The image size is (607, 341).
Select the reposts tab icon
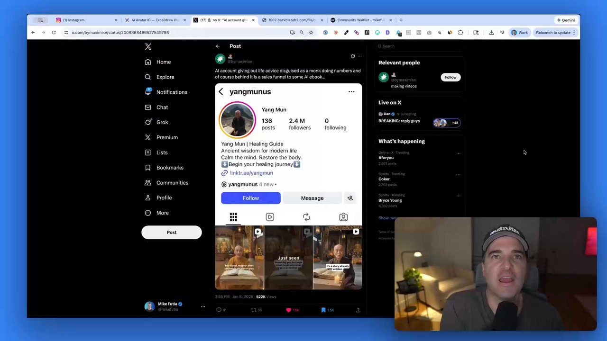(306, 217)
